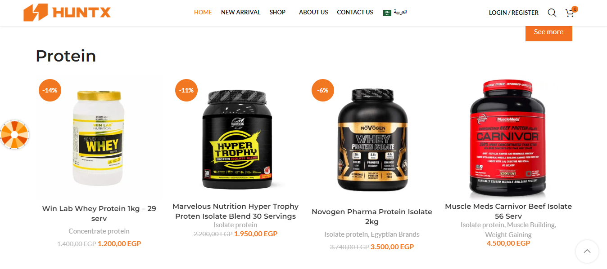Open the shopping cart icon
Screen dimensions: 607x269
570,13
